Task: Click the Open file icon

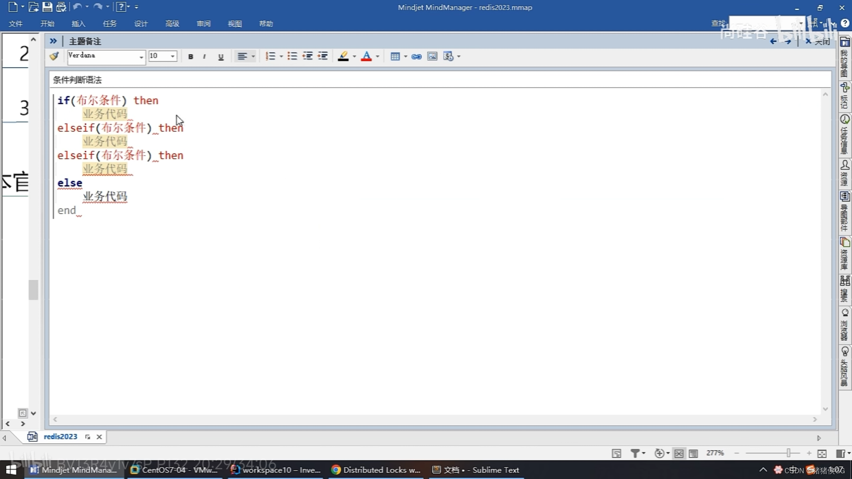Action: pos(33,7)
